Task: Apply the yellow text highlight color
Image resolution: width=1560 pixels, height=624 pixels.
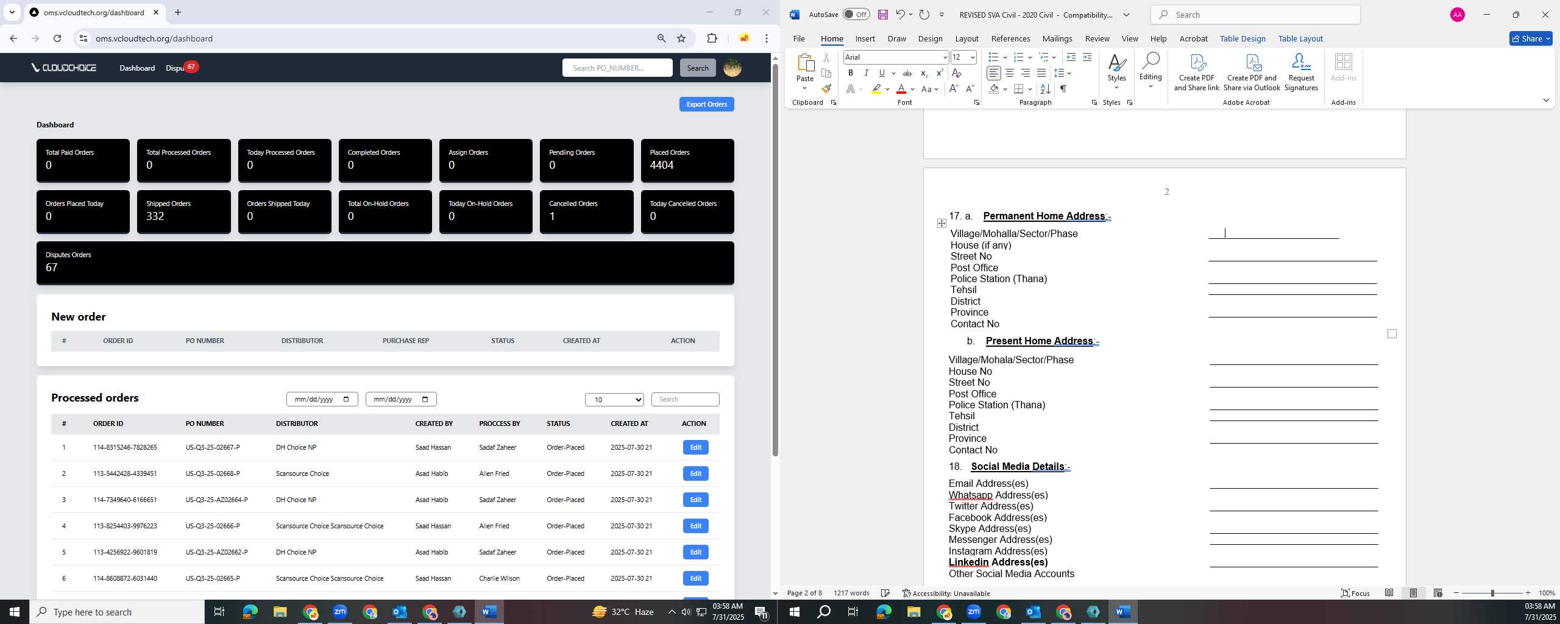Action: coord(876,90)
